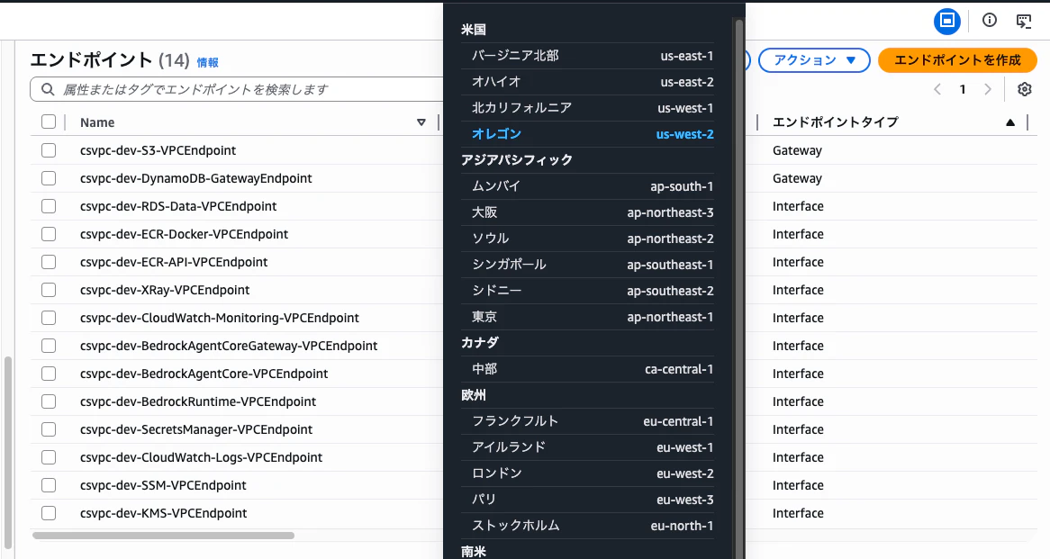Screen dimensions: 1050x559
Task: Click the info circle icon in the top bar
Action: click(x=989, y=20)
